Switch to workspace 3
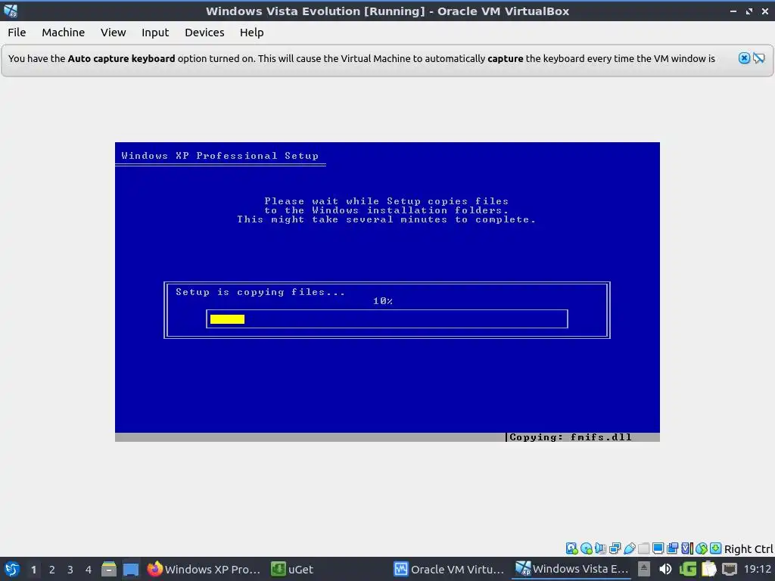This screenshot has width=775, height=581. click(x=70, y=570)
